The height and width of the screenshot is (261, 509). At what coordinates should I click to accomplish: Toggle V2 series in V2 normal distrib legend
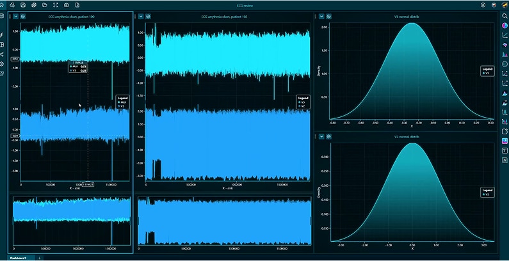487,194
